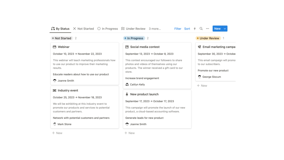
Task: Click the New product launch description paragraph
Action: [x=155, y=110]
